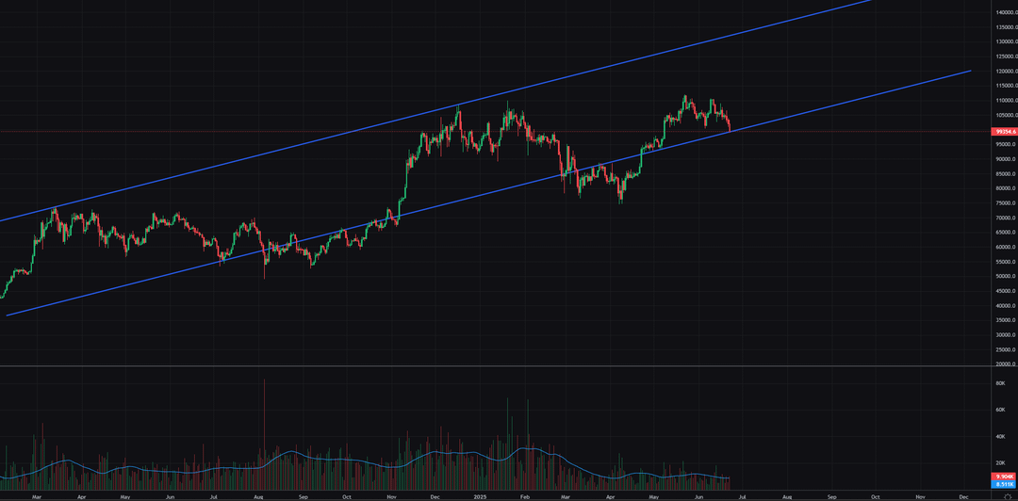Click the 135000.0 price scale label
This screenshot has height=501, width=1018.
point(1005,27)
